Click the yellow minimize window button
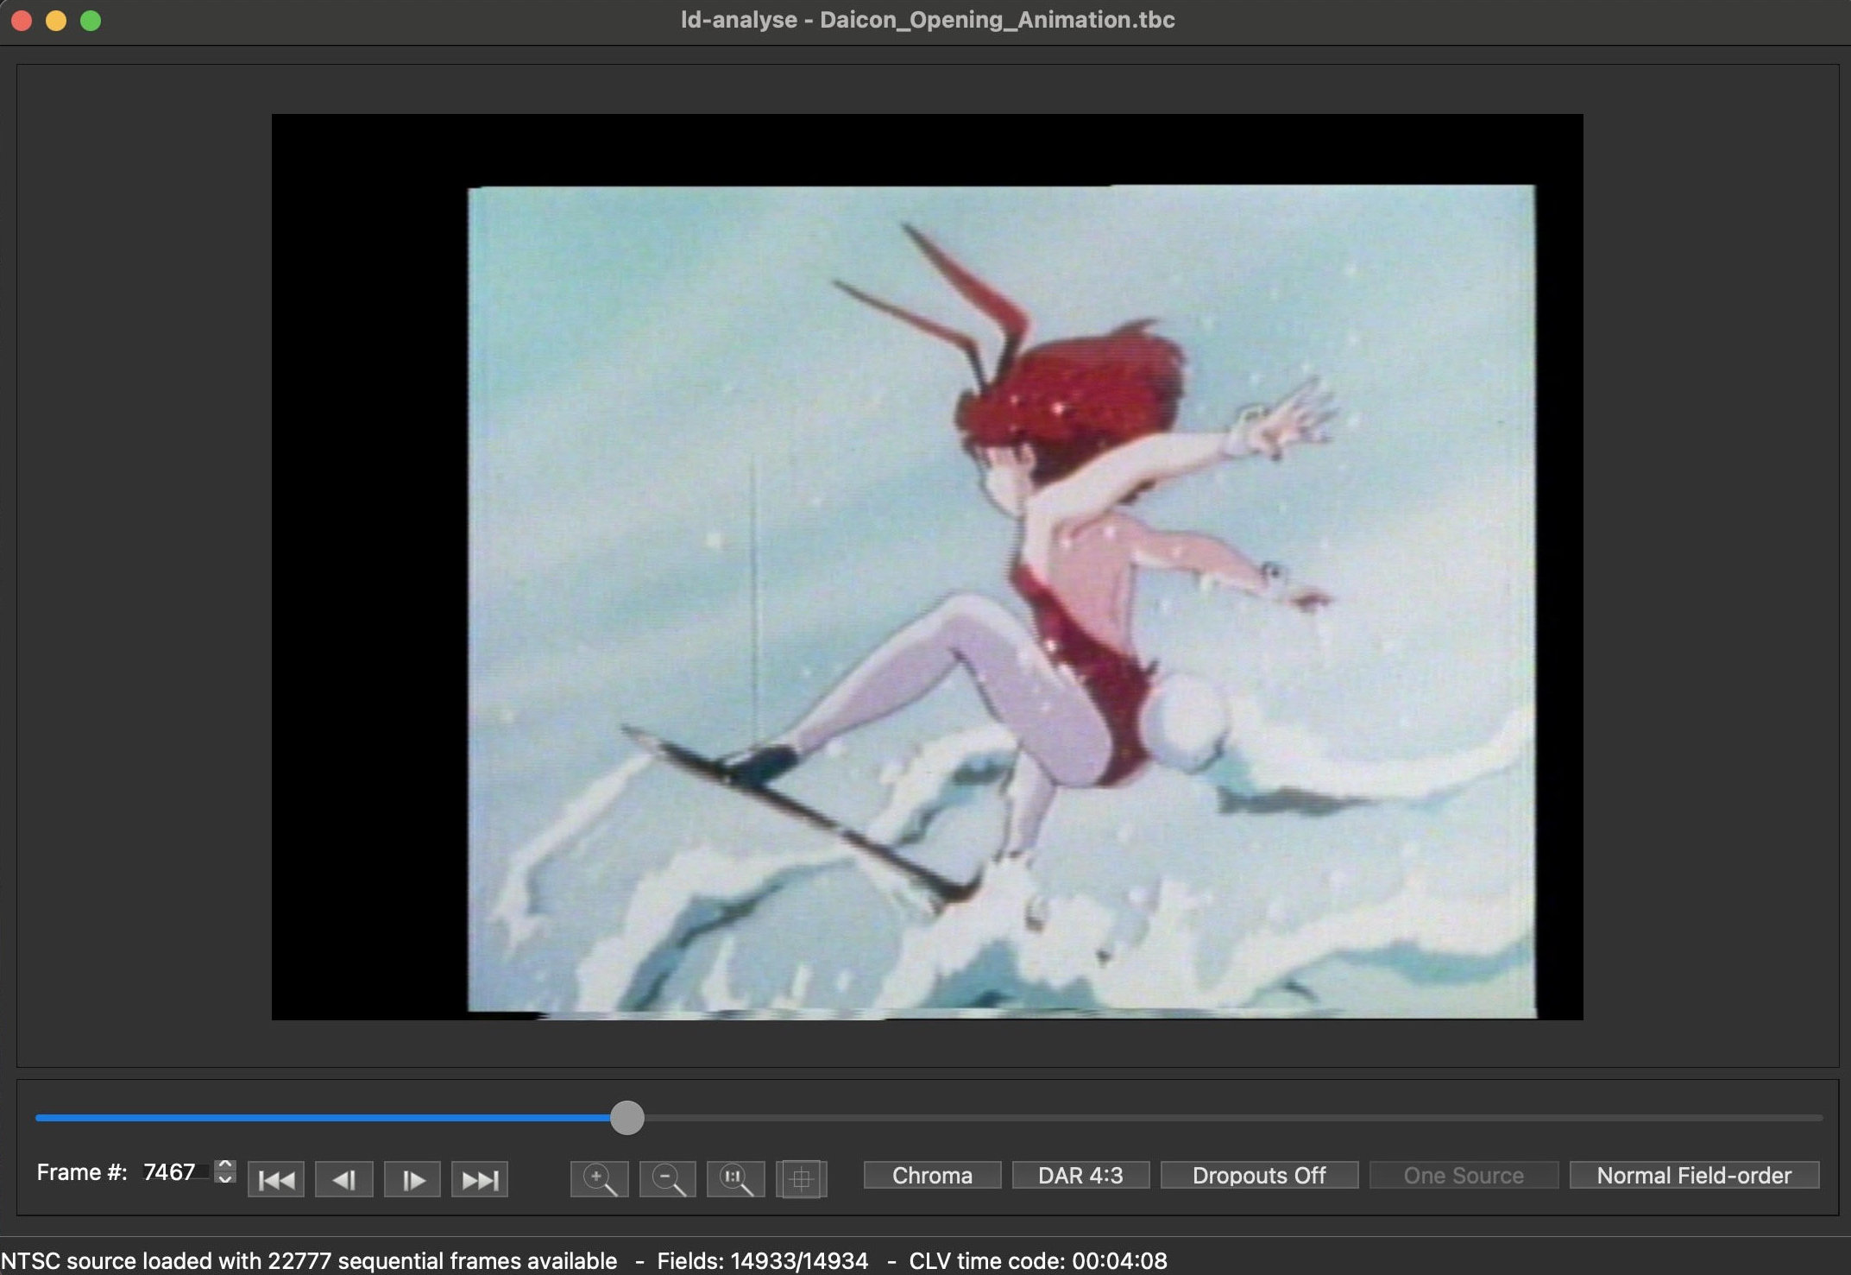The image size is (1851, 1275). pos(56,21)
